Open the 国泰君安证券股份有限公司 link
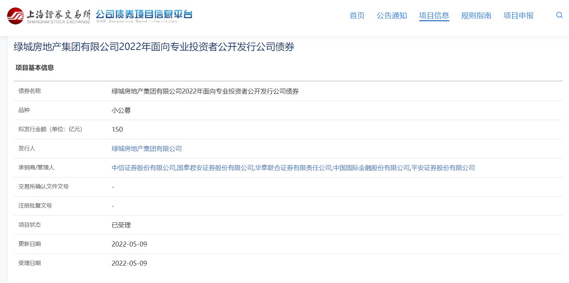The image size is (569, 283). pos(215,168)
